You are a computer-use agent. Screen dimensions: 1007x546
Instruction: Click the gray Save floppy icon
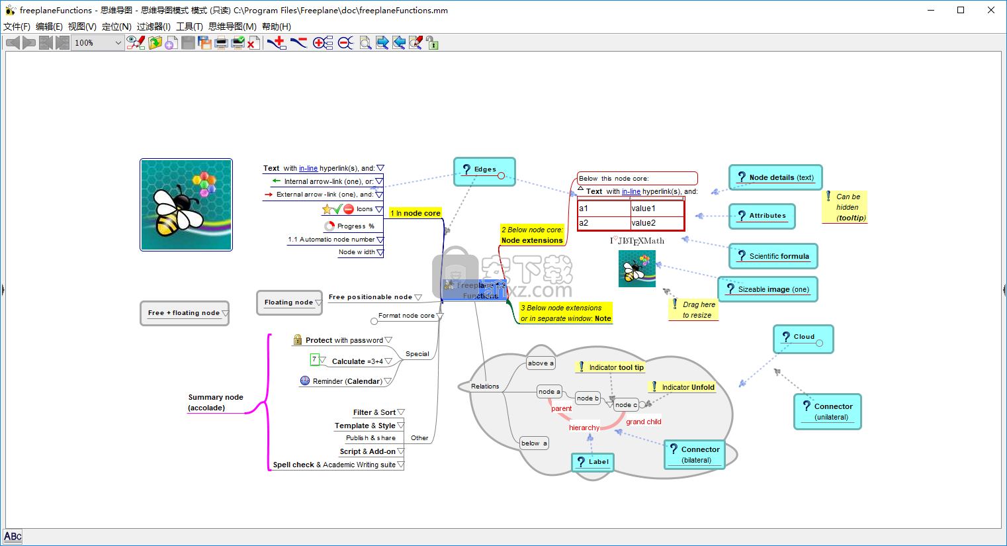[x=188, y=43]
